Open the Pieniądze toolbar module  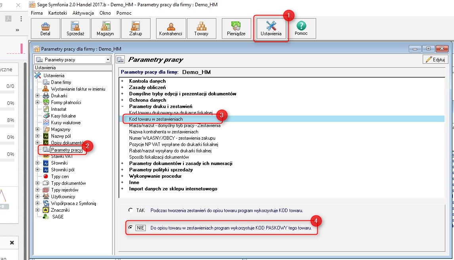(236, 28)
